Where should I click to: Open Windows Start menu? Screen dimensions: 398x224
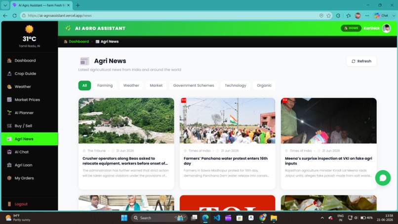pos(124,218)
